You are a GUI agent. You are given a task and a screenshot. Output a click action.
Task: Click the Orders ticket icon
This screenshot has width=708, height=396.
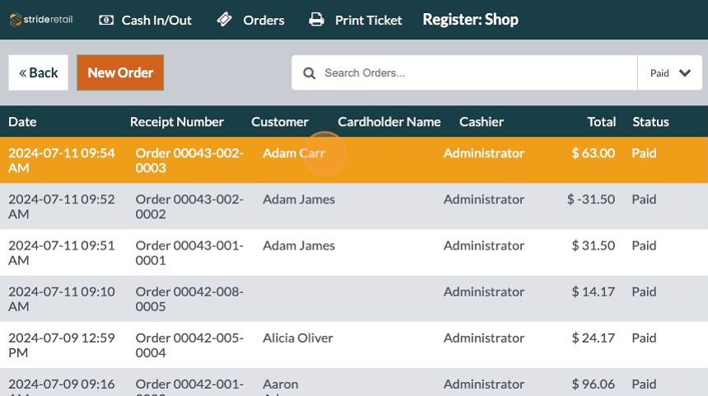pyautogui.click(x=225, y=20)
